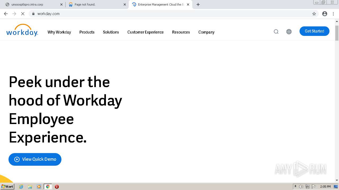View site info via the padlock icon

point(33,14)
